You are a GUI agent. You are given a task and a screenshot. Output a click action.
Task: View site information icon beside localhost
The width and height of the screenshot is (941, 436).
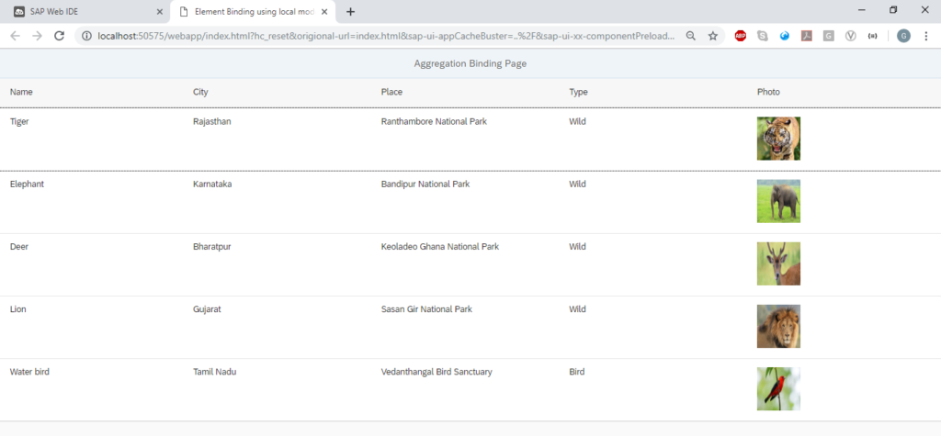(x=86, y=36)
